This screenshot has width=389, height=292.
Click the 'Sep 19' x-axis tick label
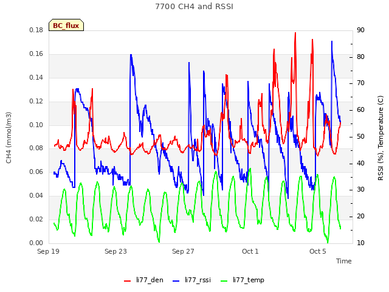click(x=48, y=251)
